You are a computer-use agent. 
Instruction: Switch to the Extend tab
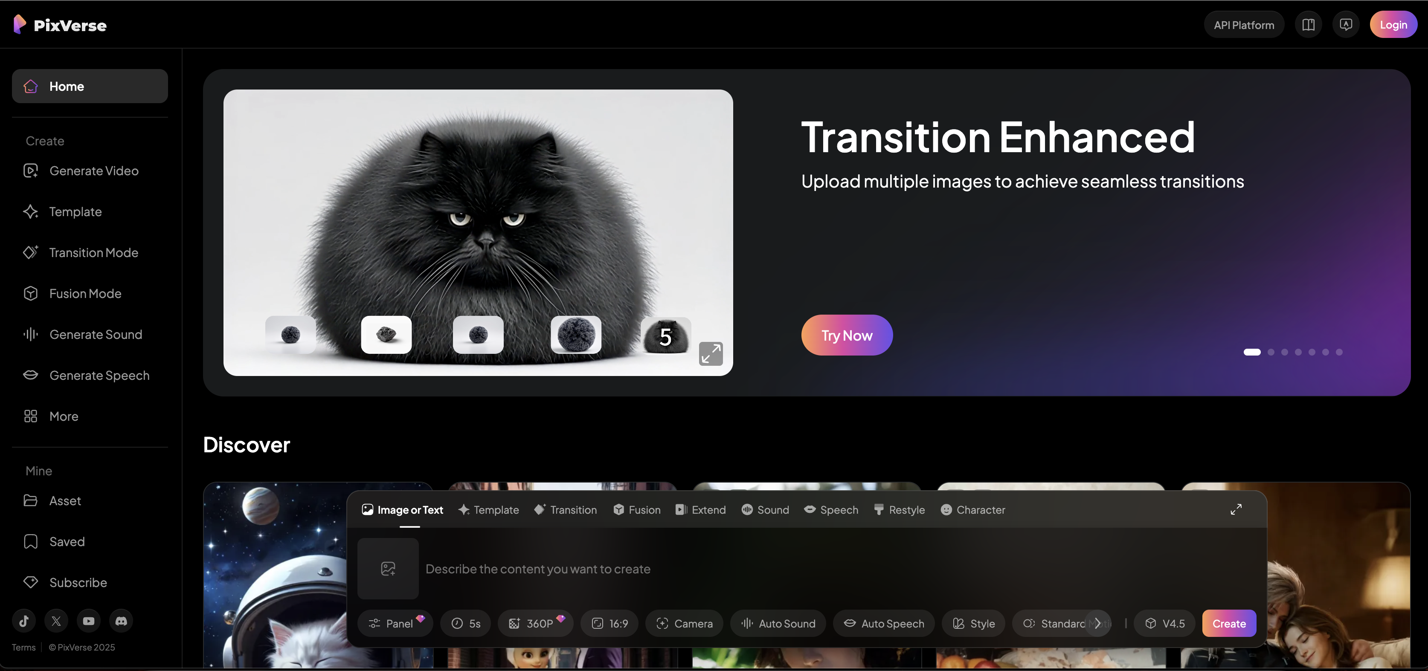pos(701,510)
